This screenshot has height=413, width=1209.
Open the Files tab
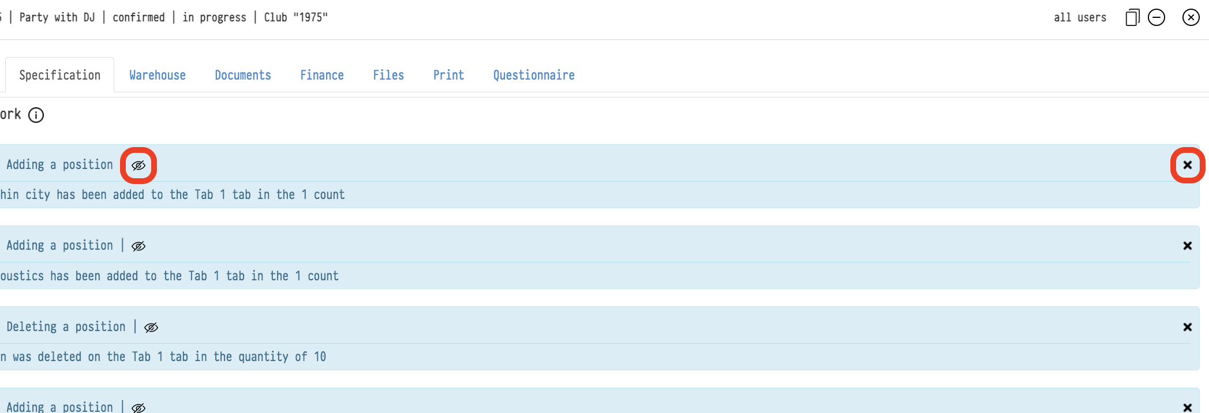(x=388, y=75)
